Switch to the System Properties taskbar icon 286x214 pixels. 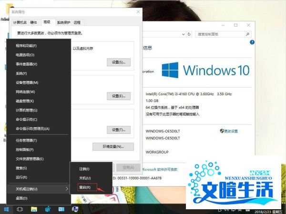[x=75, y=209]
